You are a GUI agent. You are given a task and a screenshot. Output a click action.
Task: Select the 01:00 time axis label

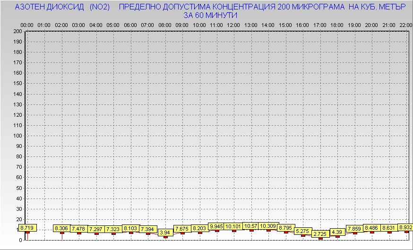click(44, 25)
